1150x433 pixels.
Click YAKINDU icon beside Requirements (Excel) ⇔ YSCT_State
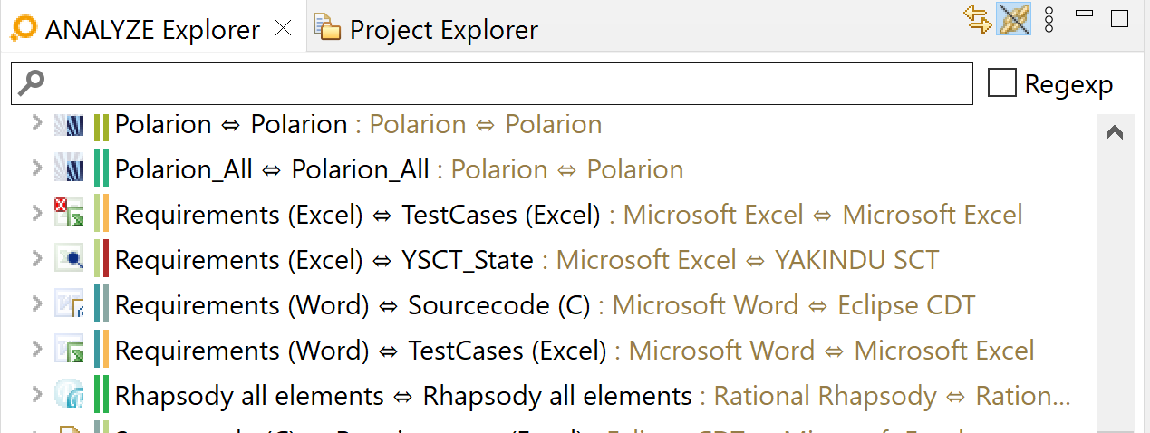pyautogui.click(x=69, y=259)
